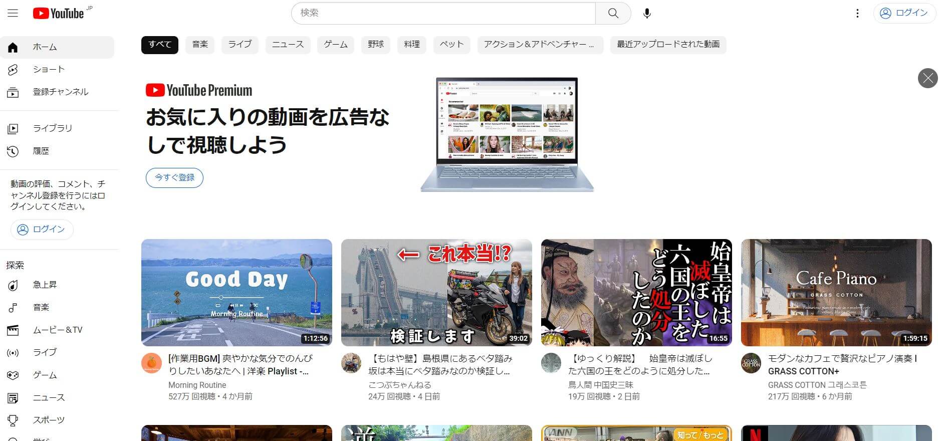Click the こつぶちゃんねる channel name
Image resolution: width=943 pixels, height=441 pixels.
(400, 385)
